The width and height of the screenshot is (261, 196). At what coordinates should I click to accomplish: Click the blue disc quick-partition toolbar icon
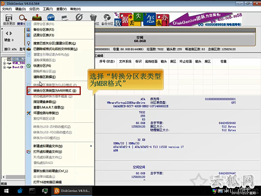click(x=51, y=17)
